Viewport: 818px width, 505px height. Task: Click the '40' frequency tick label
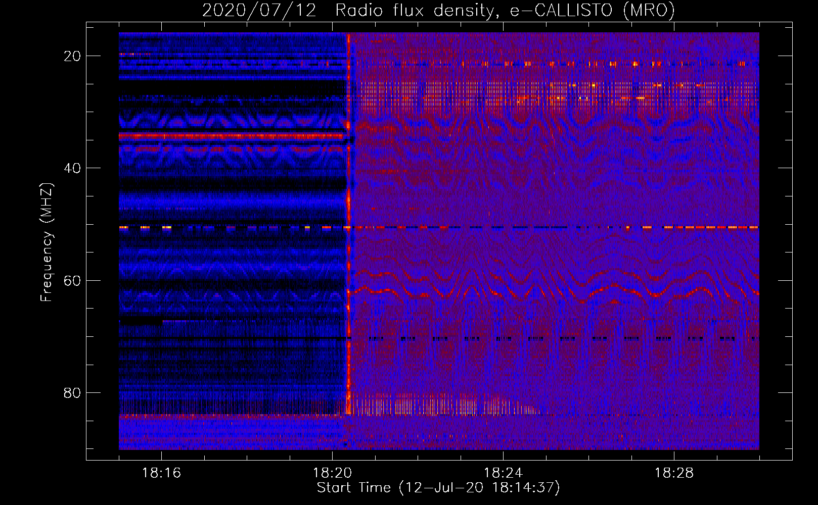pos(72,168)
